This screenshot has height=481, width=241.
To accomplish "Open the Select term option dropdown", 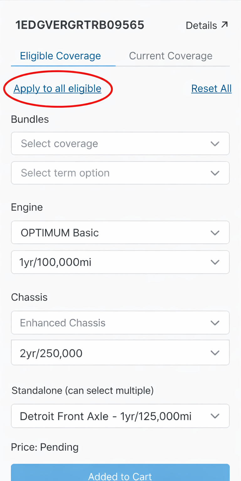I will tap(120, 173).
